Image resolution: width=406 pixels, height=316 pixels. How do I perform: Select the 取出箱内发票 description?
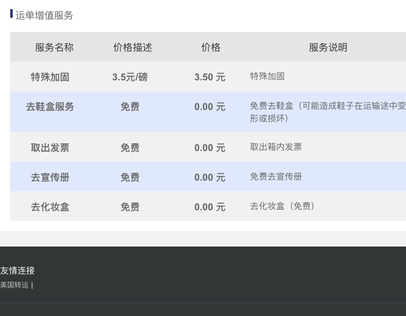[x=275, y=147]
